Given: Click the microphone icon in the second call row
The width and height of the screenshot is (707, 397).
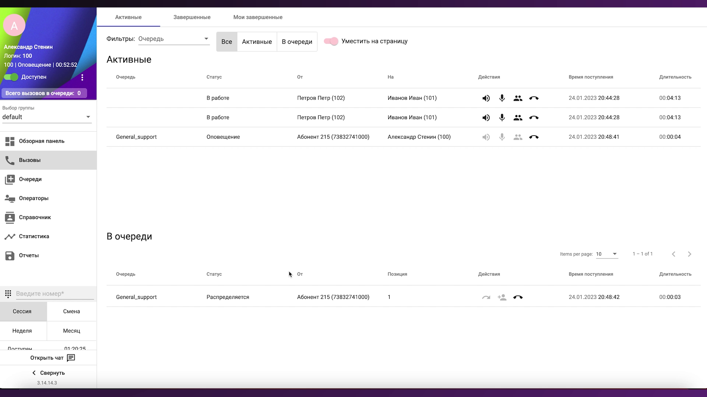Looking at the screenshot, I should pyautogui.click(x=502, y=118).
